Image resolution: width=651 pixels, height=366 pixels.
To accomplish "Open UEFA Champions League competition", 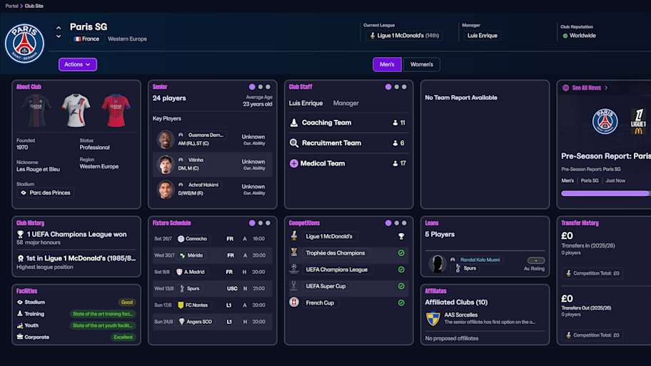I will point(337,269).
